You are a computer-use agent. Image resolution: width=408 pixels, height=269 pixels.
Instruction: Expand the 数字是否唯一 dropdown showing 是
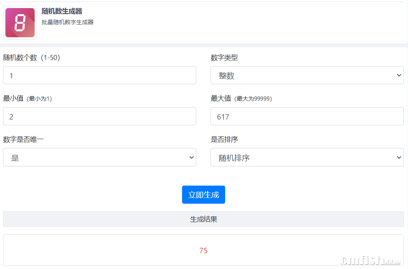99,158
